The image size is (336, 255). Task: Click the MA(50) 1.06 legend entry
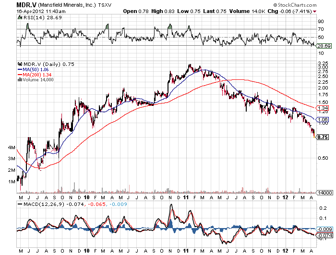pos(36,70)
